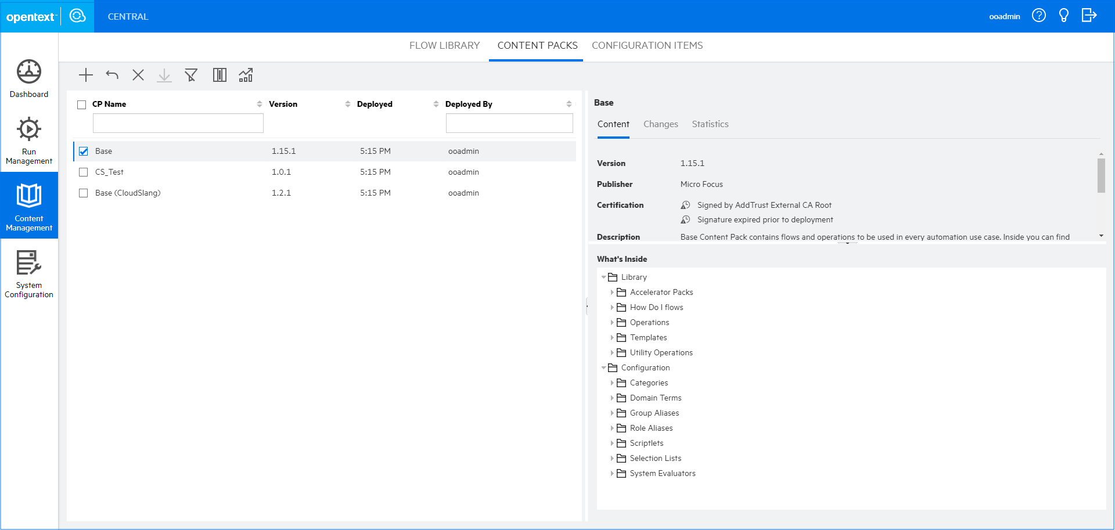Open the filter icon in the toolbar
The height and width of the screenshot is (530, 1115).
(191, 75)
